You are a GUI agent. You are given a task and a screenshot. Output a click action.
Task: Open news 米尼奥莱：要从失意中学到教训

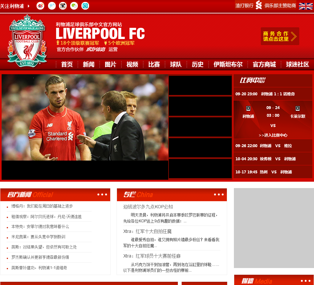38,237
